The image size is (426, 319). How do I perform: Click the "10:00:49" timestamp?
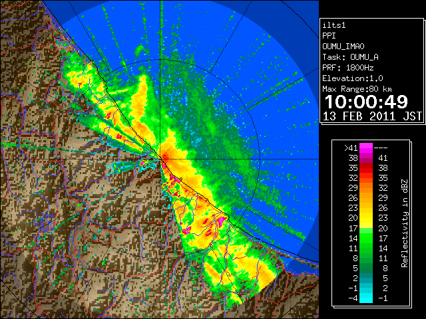(x=366, y=102)
